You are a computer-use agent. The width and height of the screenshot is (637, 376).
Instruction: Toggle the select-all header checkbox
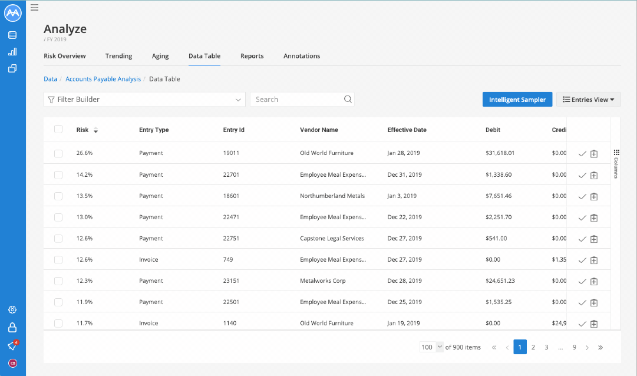click(x=58, y=129)
